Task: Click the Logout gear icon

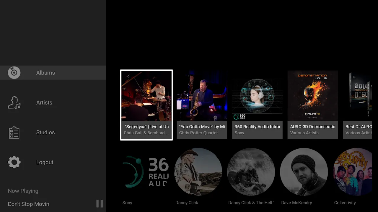Action: [14, 162]
